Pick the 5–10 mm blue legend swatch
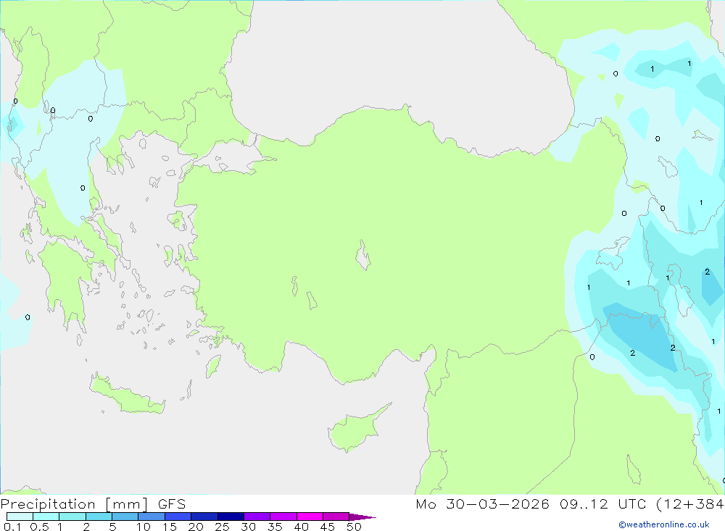This screenshot has height=531, width=725. pyautogui.click(x=125, y=517)
